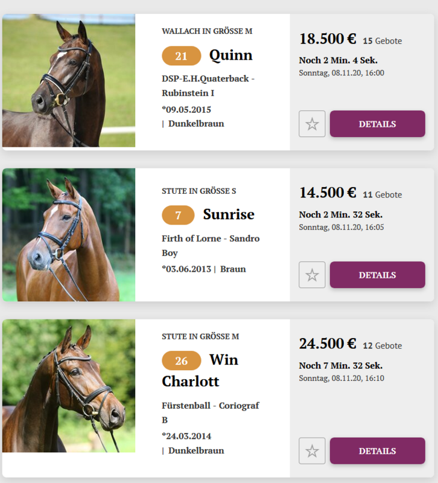
Task: Click Fürstenball - Coriograf B pedigree text
Action: click(210, 412)
